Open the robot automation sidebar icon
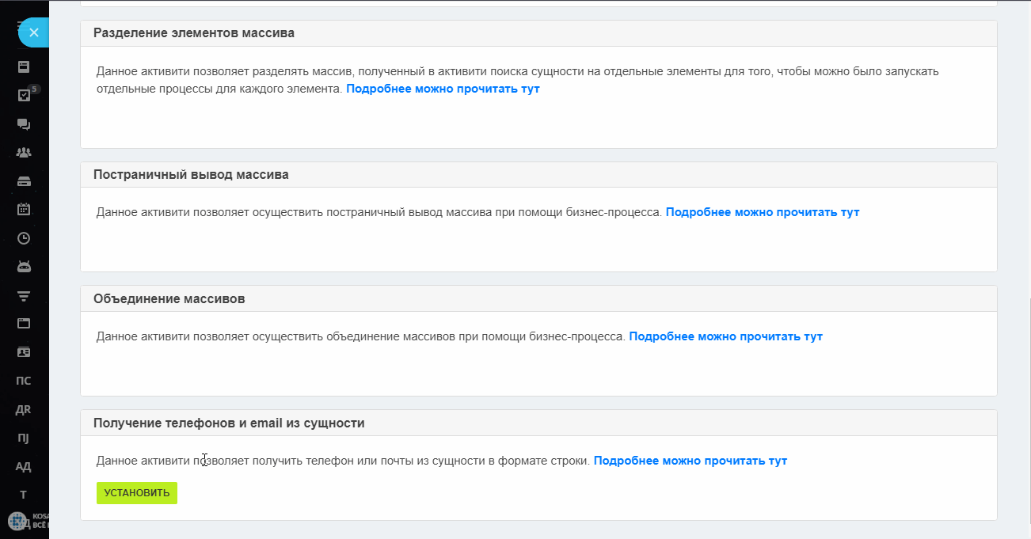 (24, 266)
